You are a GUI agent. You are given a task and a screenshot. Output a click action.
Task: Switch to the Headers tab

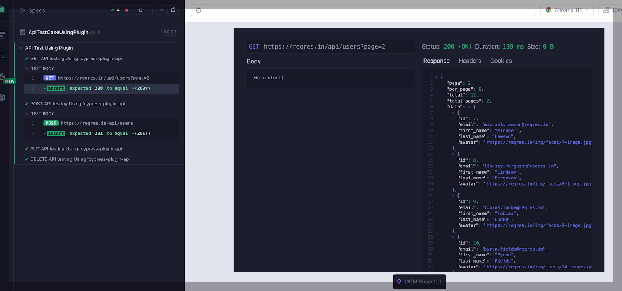[470, 61]
